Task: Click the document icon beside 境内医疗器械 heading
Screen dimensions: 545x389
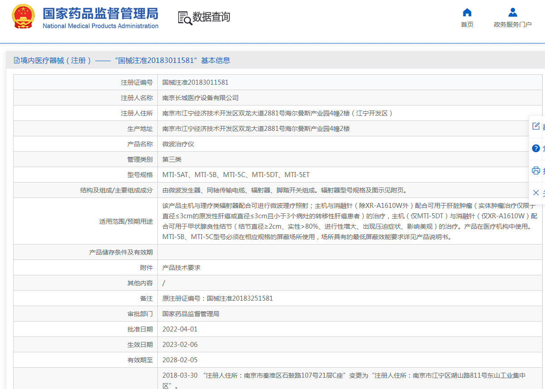Action: pos(17,60)
